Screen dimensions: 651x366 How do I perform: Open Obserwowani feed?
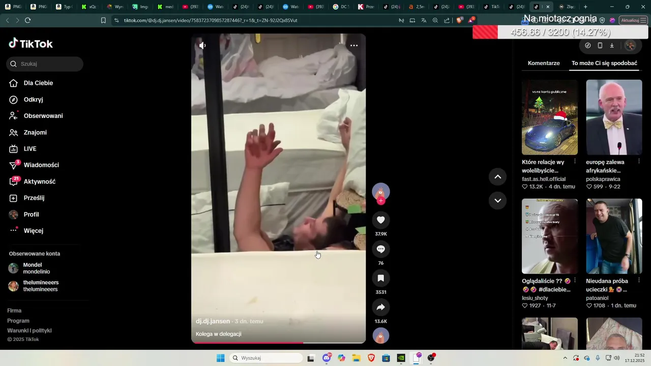[x=36, y=116]
